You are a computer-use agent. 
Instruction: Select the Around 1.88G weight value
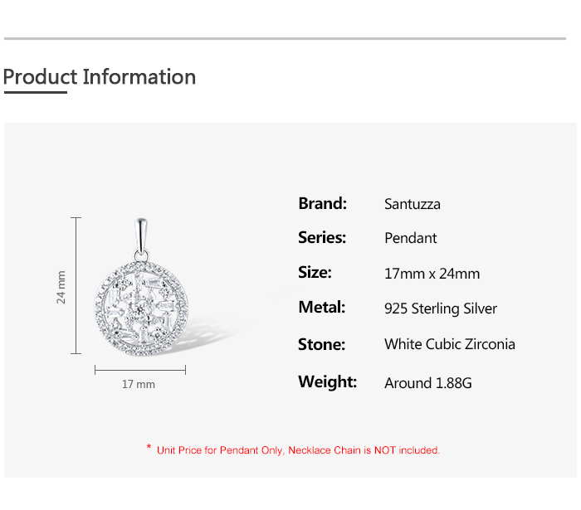[428, 383]
